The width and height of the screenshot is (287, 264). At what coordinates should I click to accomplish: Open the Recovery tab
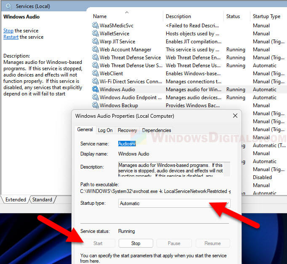pyautogui.click(x=128, y=130)
